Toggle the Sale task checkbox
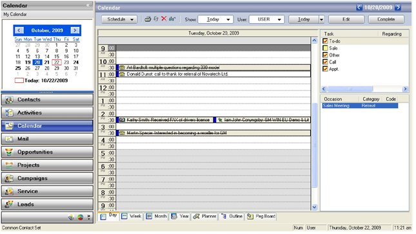This screenshot has width=416, height=234. click(x=325, y=48)
